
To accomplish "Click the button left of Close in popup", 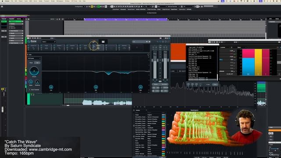I will pyautogui.click(x=208, y=84).
